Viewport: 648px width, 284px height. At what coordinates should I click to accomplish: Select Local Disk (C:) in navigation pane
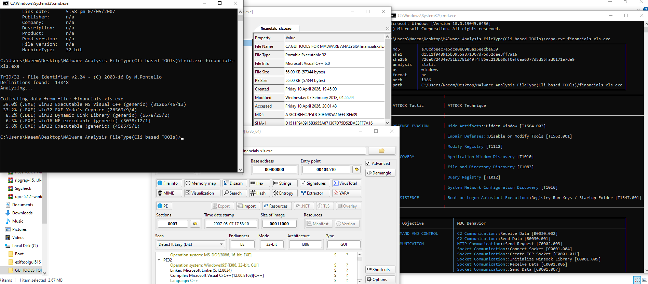click(x=25, y=246)
